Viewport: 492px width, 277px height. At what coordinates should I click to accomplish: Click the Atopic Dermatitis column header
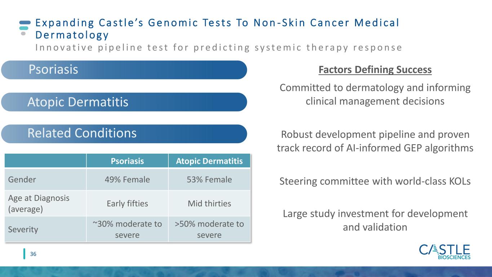pos(209,161)
